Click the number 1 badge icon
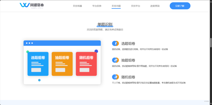The image size is (212, 105). tap(115, 43)
